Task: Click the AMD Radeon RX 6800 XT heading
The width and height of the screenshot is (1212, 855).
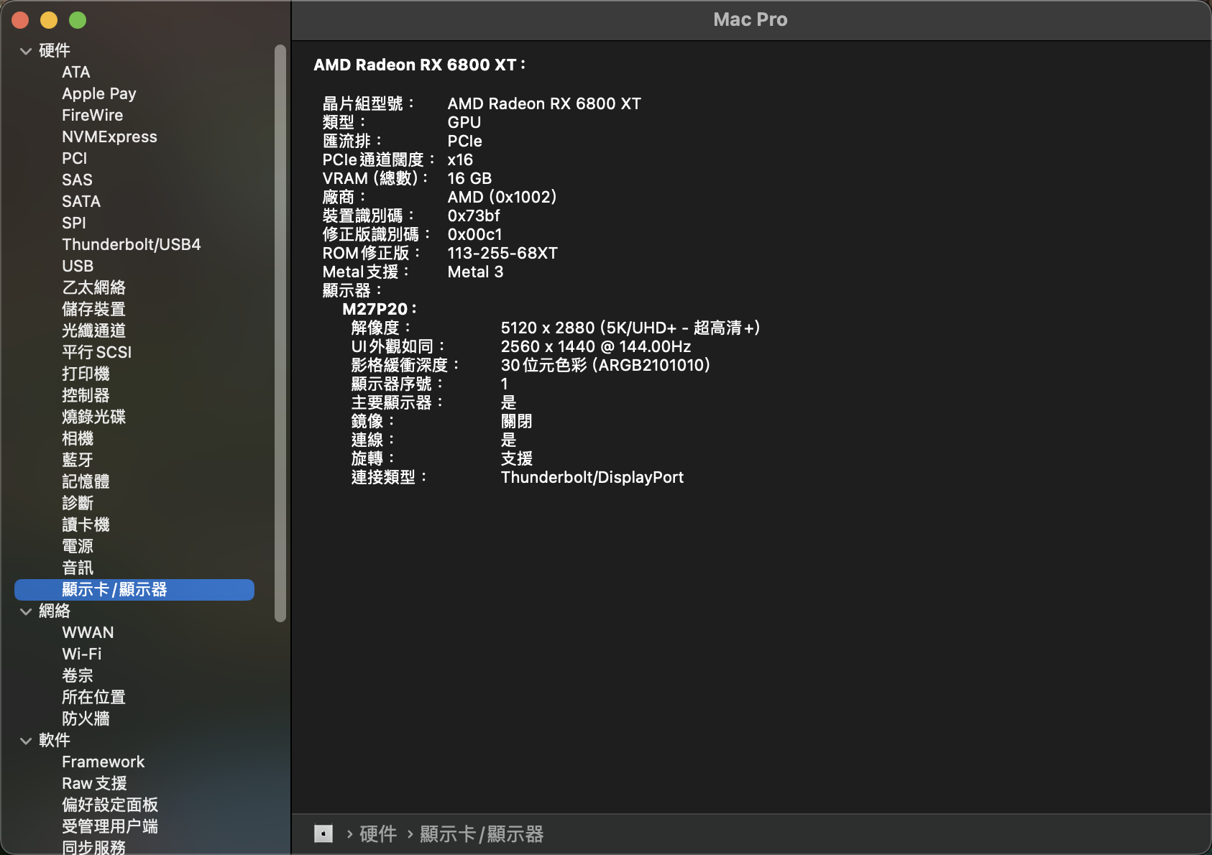Action: 420,65
